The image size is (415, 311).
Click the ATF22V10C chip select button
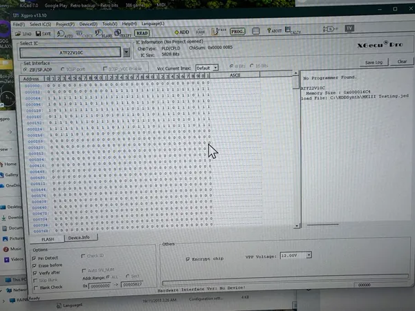point(71,53)
